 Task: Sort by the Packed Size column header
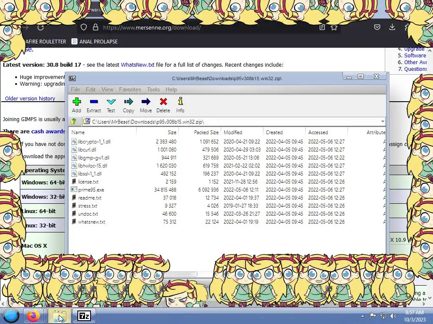pos(200,132)
